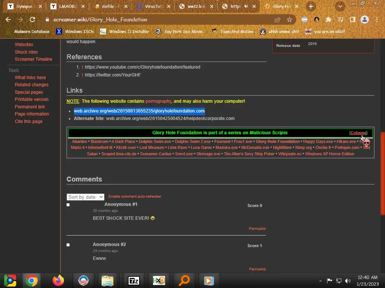Open the Malware Database bookmark
The height and width of the screenshot is (288, 385).
click(x=29, y=31)
